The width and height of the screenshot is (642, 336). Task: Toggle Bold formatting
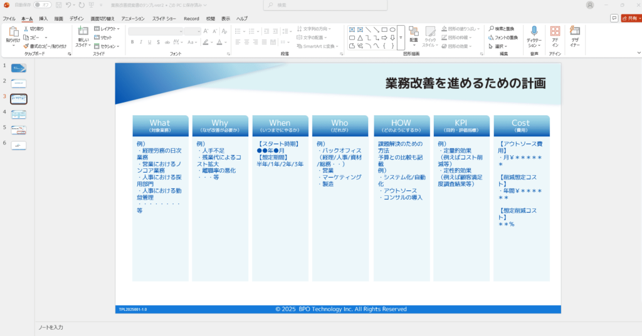tap(132, 42)
